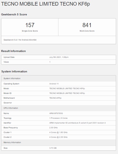Click the Model ID label
The width and height of the screenshot is (118, 154).
(8, 93)
